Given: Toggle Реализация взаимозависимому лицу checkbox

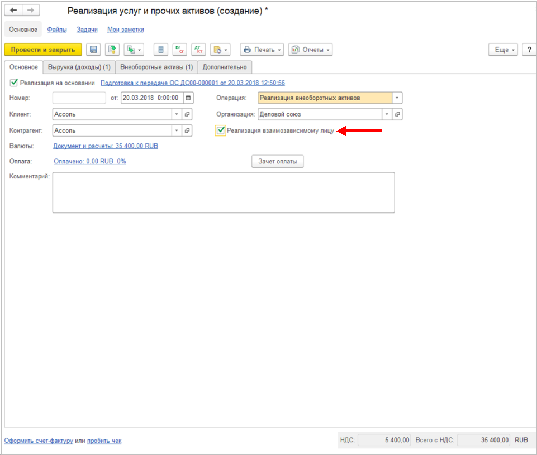Looking at the screenshot, I should coord(221,130).
